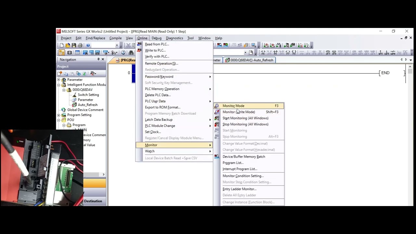The width and height of the screenshot is (416, 234).
Task: Select Stop Monitoring (All Windows)
Action: [x=249, y=124]
